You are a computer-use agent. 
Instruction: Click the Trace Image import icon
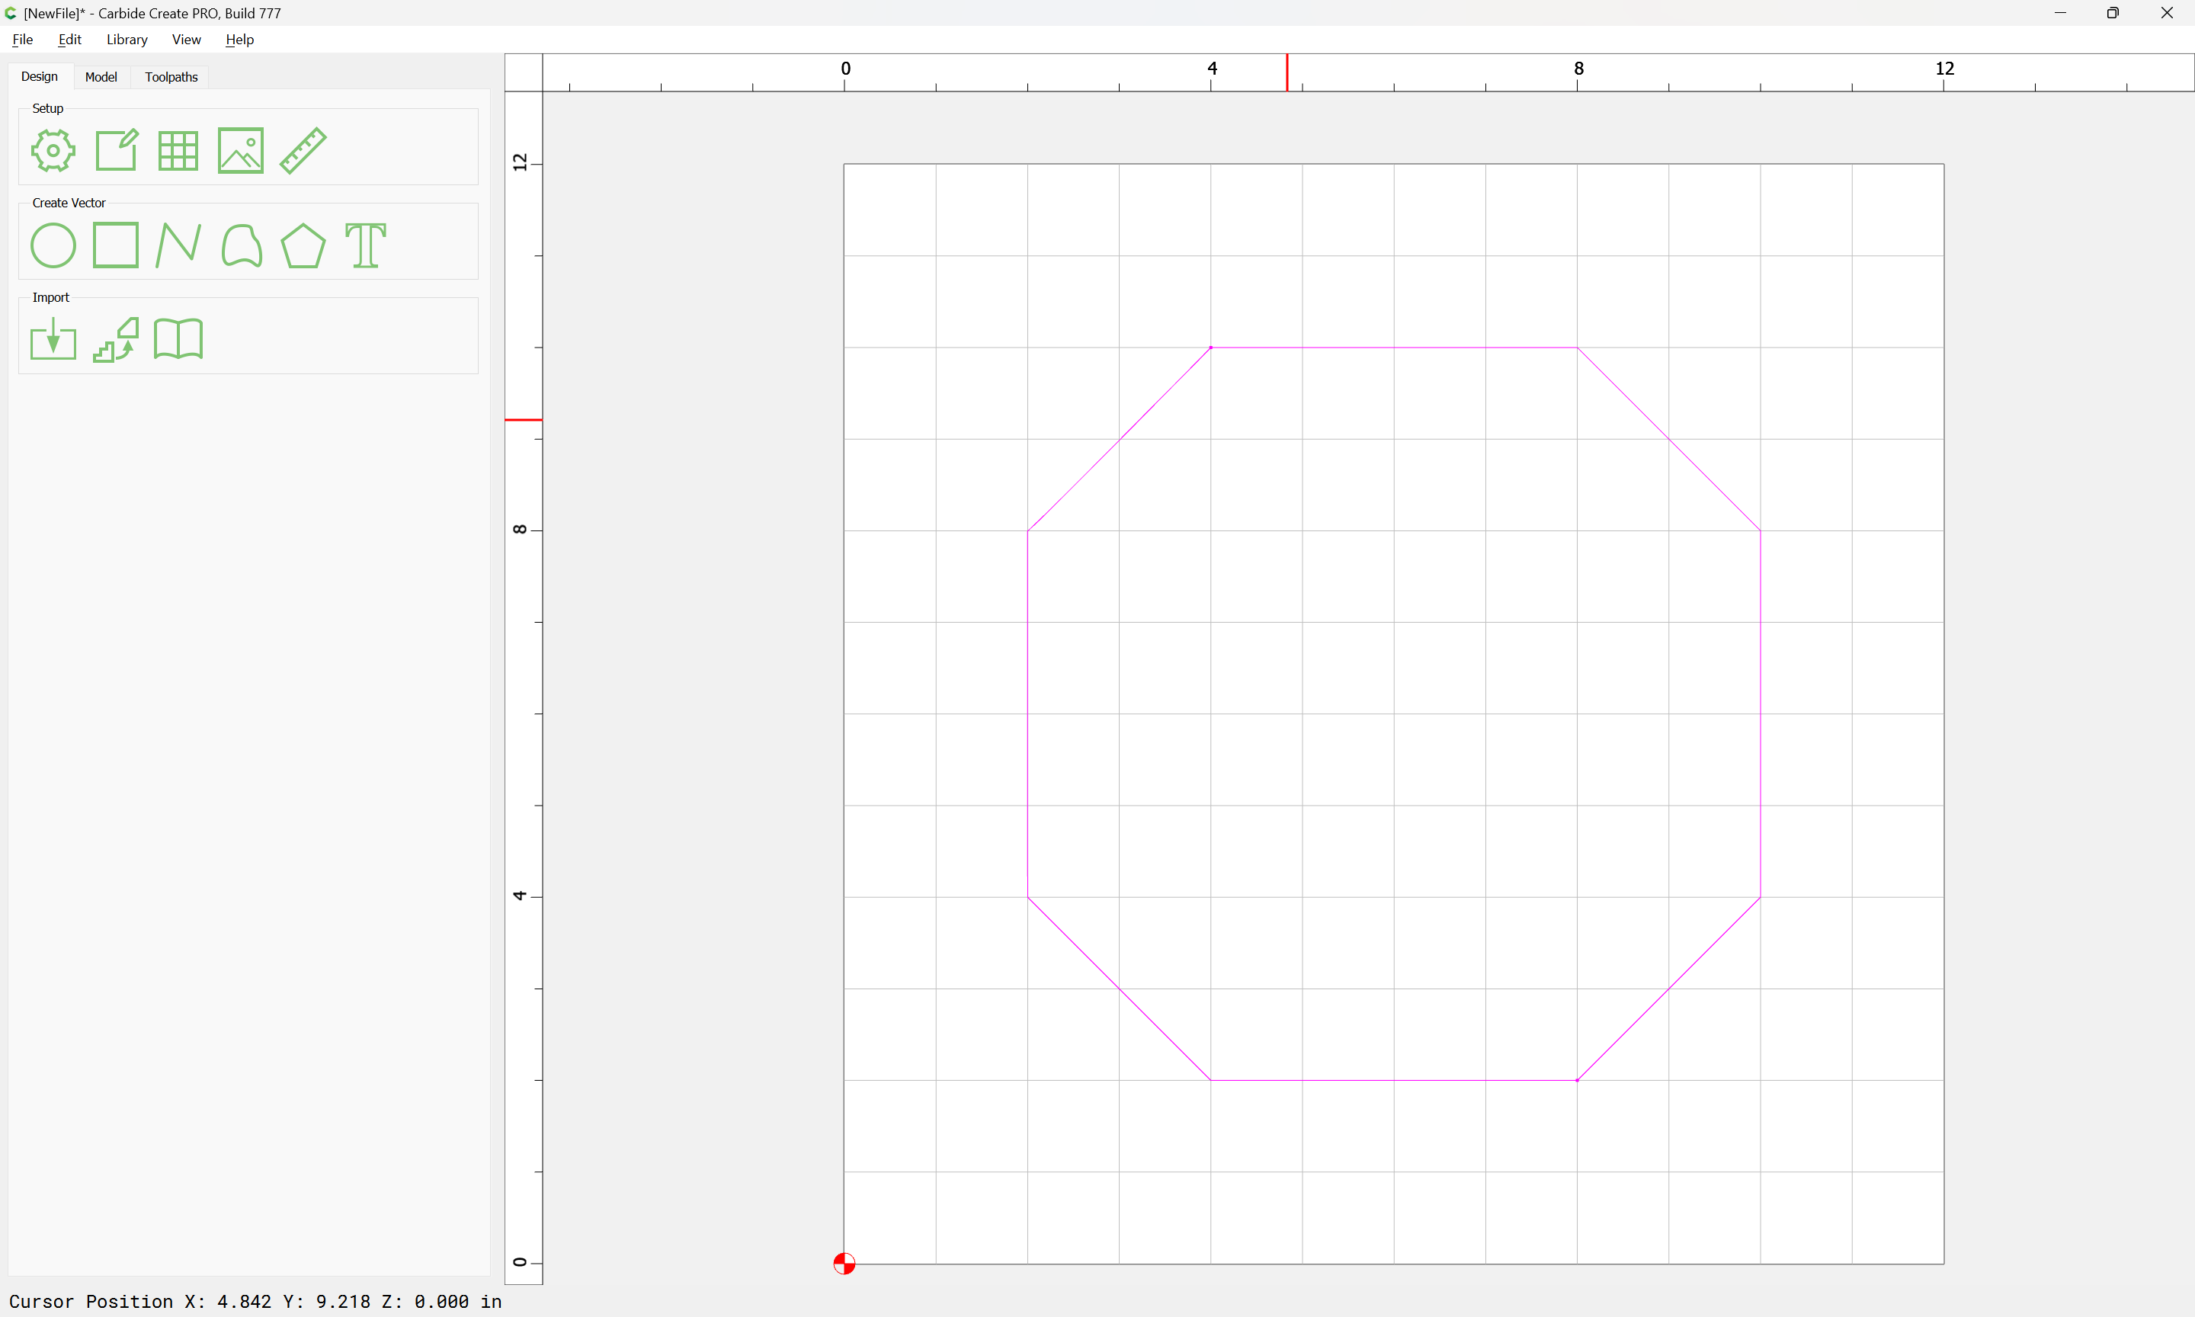116,339
